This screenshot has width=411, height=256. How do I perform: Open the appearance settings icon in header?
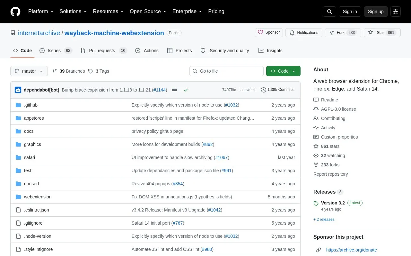pyautogui.click(x=396, y=12)
